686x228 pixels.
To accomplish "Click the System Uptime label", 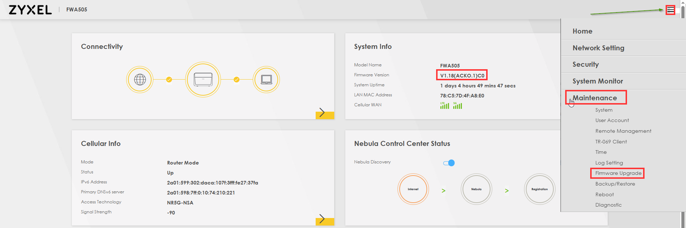I will (x=369, y=85).
